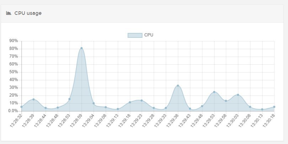Screen dimensions: 288x144
Task: Select the data point at 13:29:38
Action: pos(178,86)
